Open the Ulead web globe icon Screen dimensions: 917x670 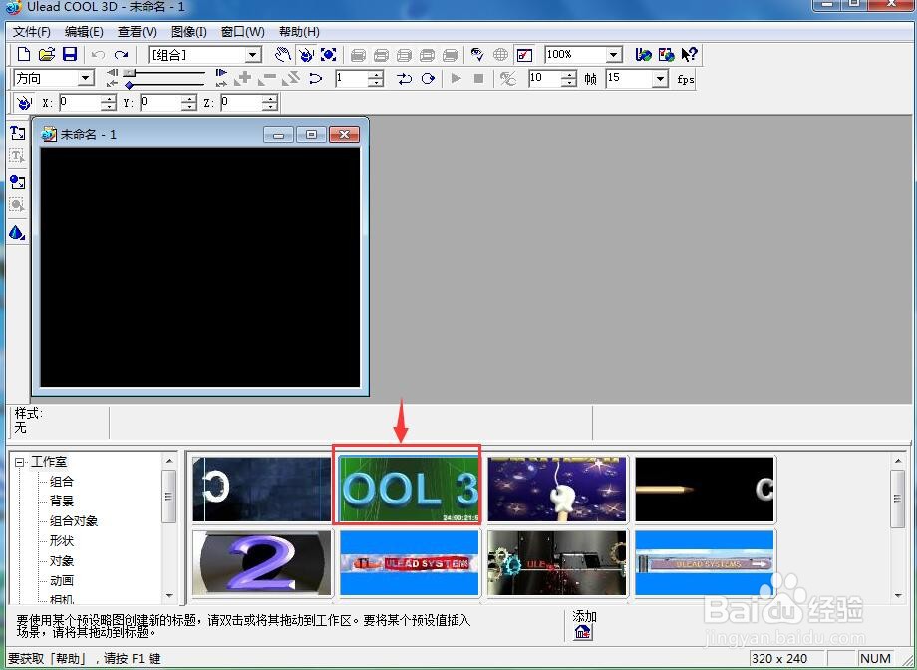click(643, 55)
